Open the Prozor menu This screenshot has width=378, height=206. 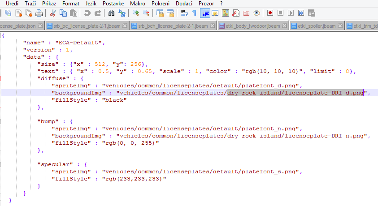pos(206,4)
